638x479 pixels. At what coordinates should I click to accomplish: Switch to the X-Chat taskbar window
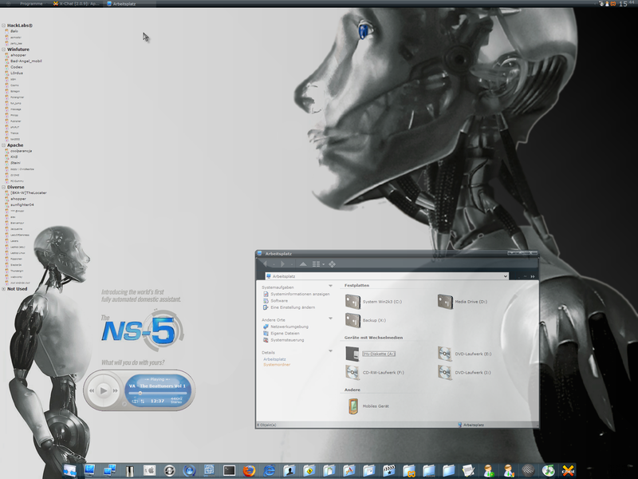pos(77,4)
